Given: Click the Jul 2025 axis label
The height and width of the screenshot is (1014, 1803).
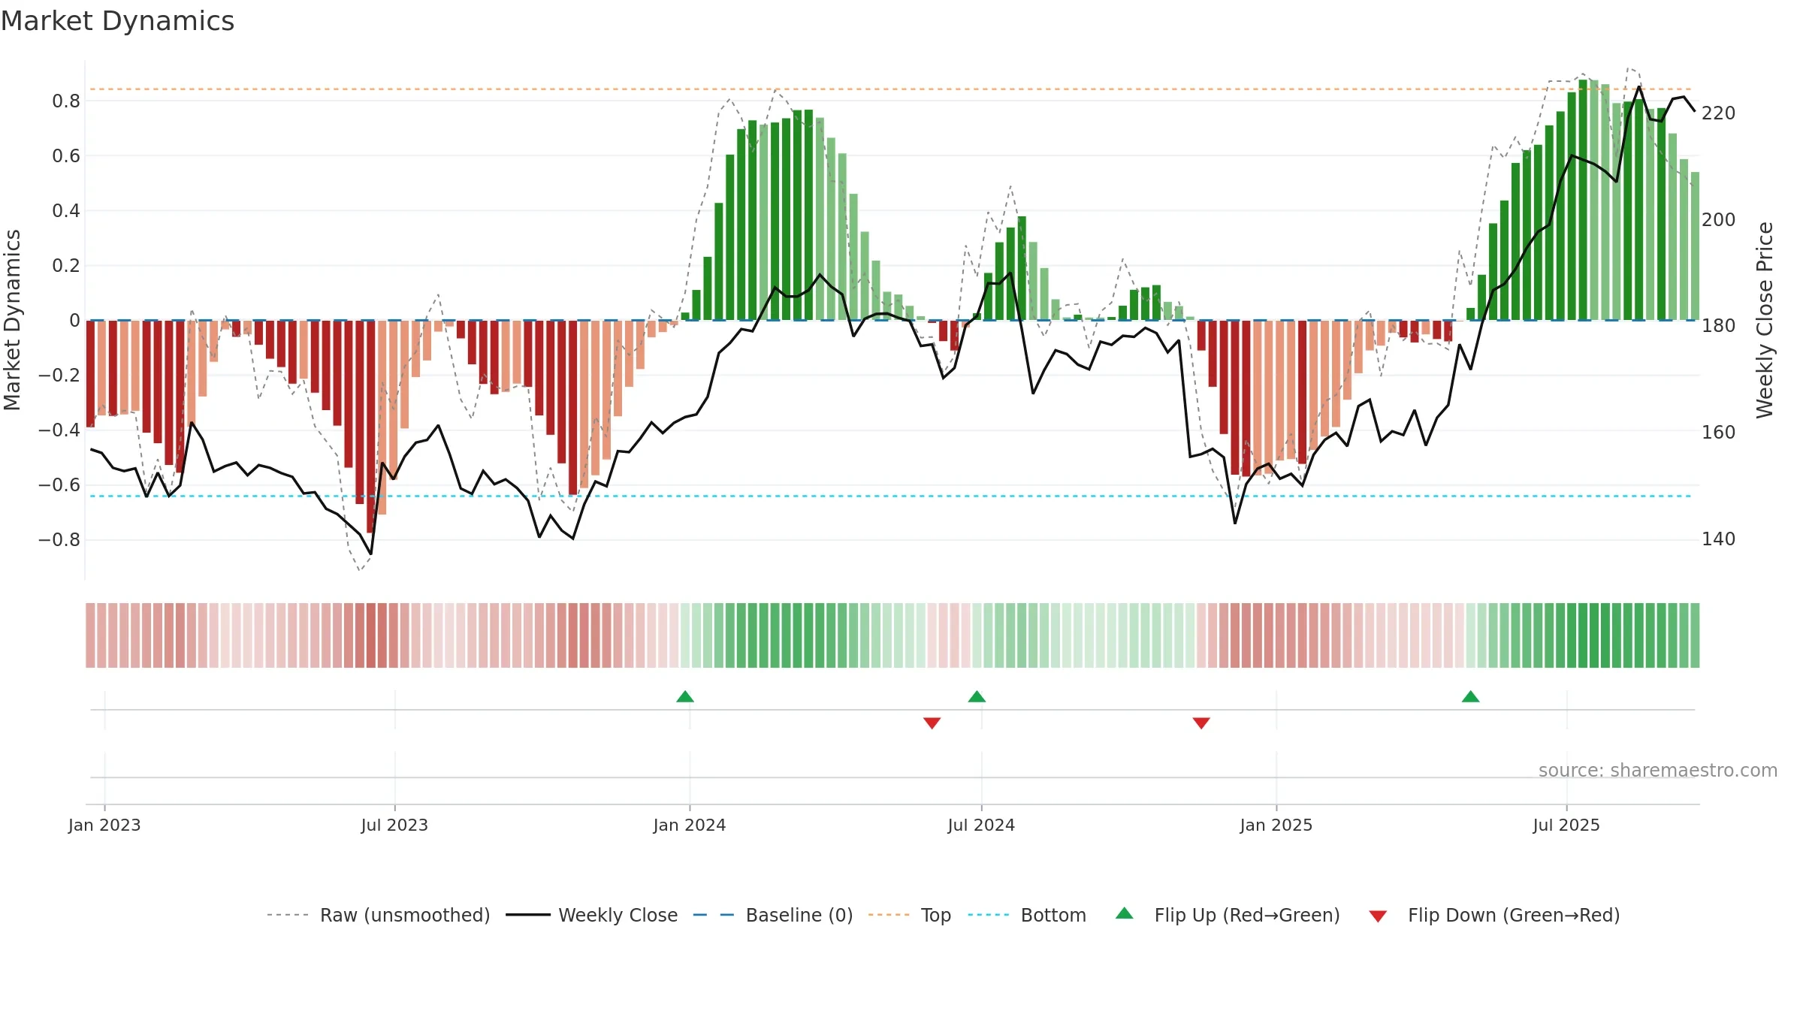Looking at the screenshot, I should pos(1566,825).
